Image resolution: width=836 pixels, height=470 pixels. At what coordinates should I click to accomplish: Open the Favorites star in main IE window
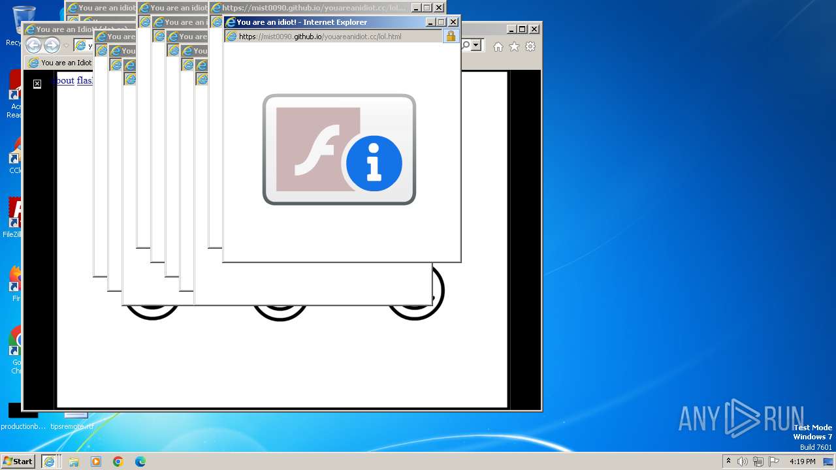(514, 46)
